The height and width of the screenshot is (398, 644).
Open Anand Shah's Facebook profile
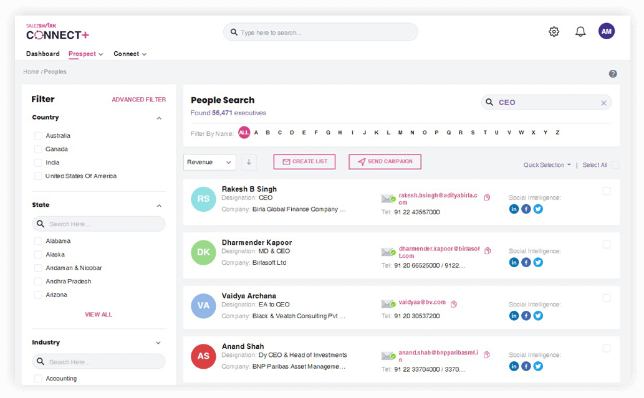526,366
